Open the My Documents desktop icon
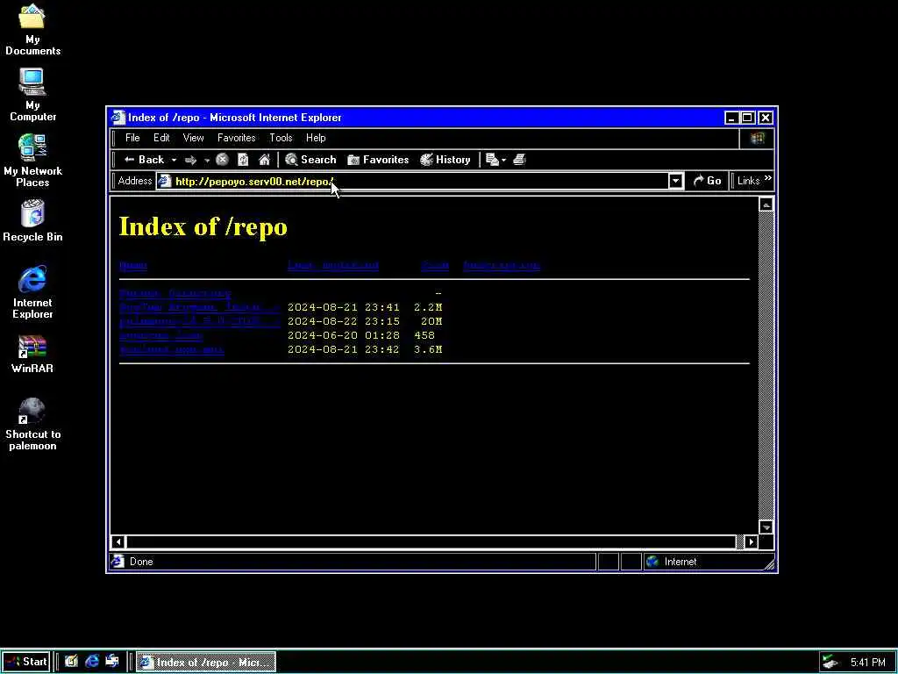Image resolution: width=898 pixels, height=674 pixels. [x=32, y=29]
